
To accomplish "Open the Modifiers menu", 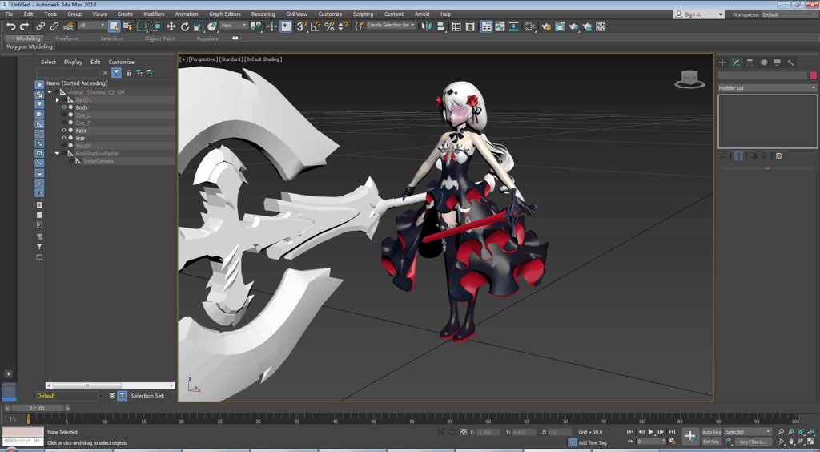I will 154,14.
